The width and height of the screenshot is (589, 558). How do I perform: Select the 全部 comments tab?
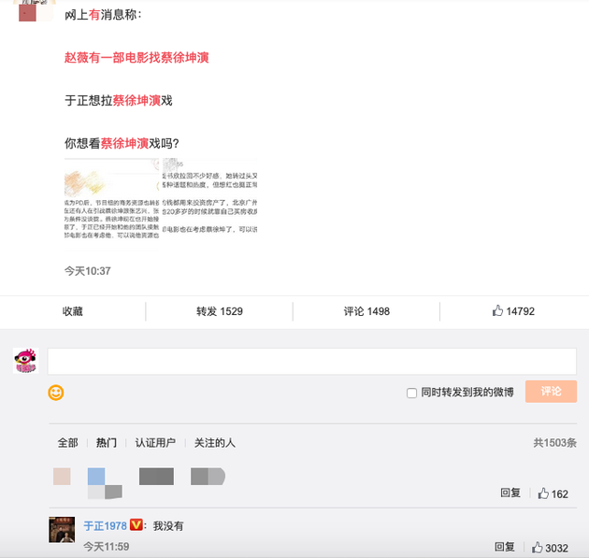click(x=68, y=443)
